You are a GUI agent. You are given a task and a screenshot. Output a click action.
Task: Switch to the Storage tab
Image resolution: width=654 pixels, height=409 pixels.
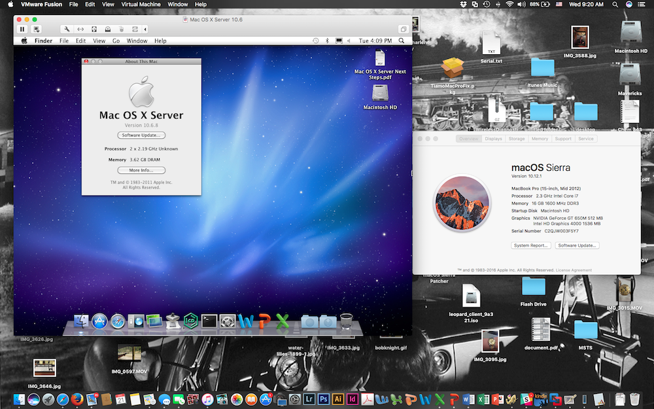tap(517, 139)
